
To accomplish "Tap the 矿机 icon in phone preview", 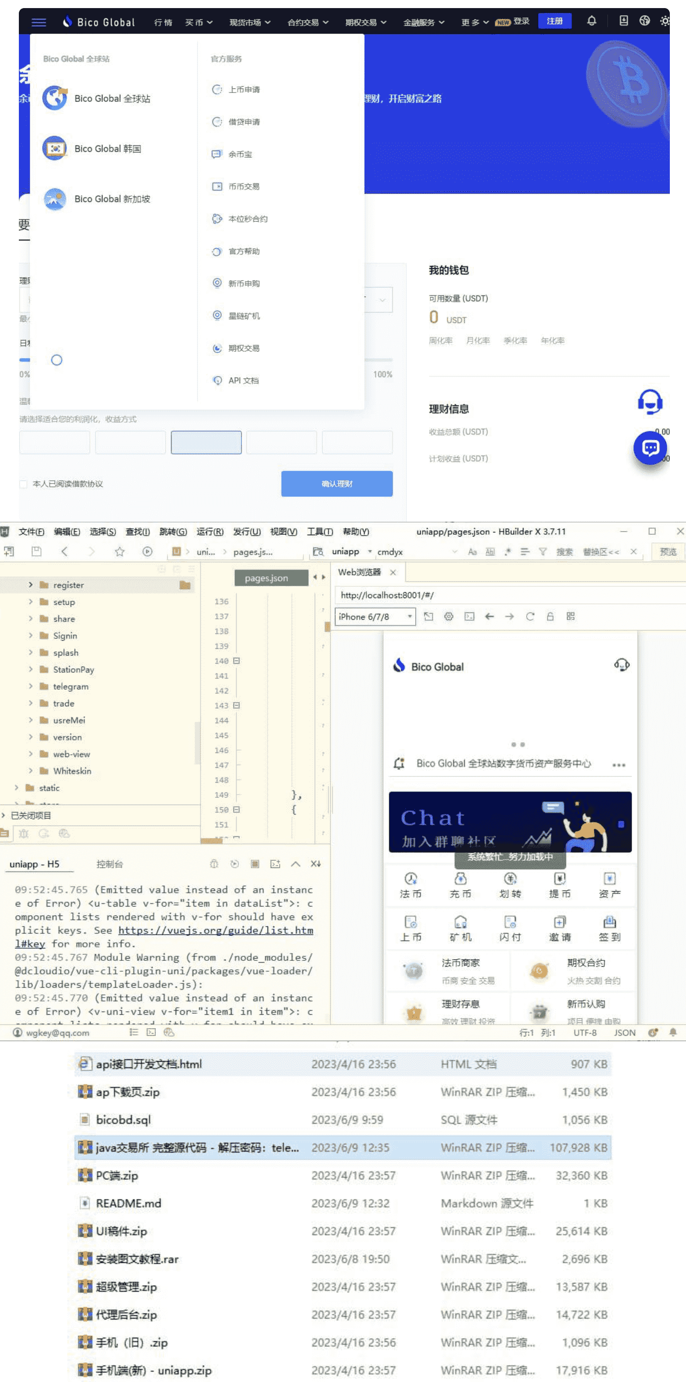I will [460, 929].
